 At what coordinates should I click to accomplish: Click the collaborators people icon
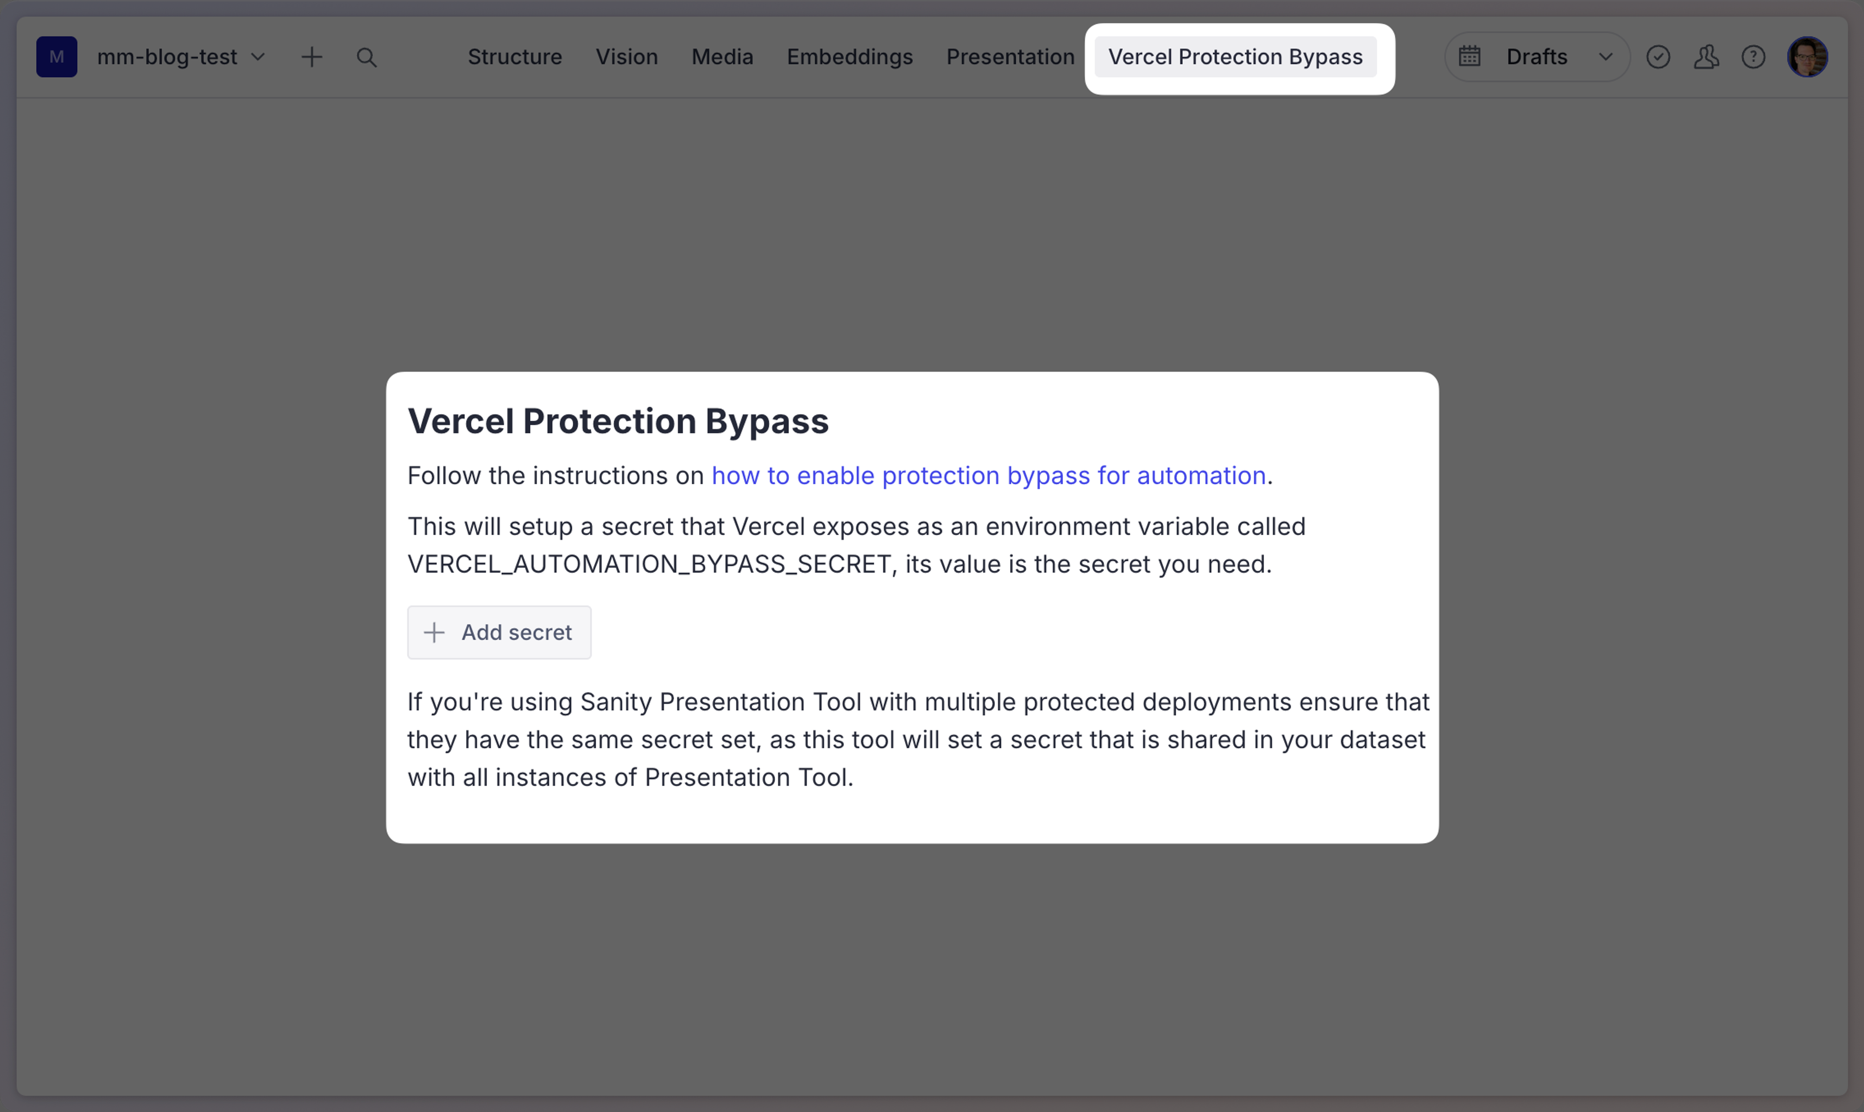coord(1707,57)
